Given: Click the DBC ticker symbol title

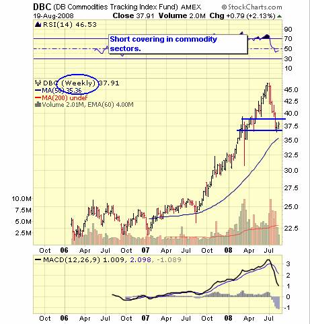Looking at the screenshot, I should [42, 7].
